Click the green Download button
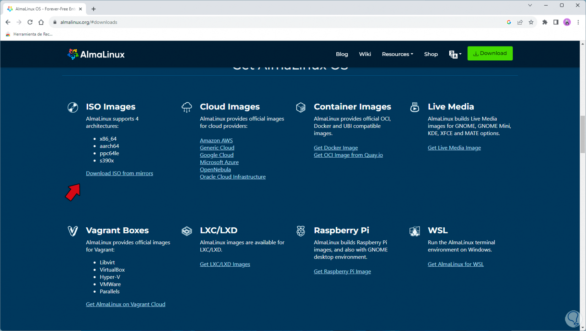The height and width of the screenshot is (331, 586). pyautogui.click(x=490, y=53)
